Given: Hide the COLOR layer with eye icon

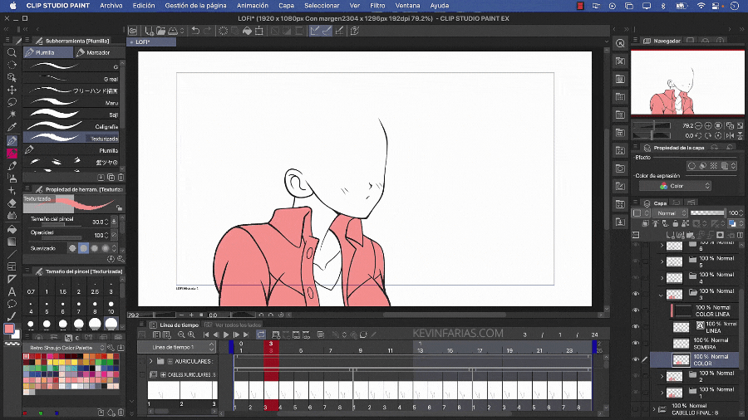Looking at the screenshot, I should (x=636, y=359).
